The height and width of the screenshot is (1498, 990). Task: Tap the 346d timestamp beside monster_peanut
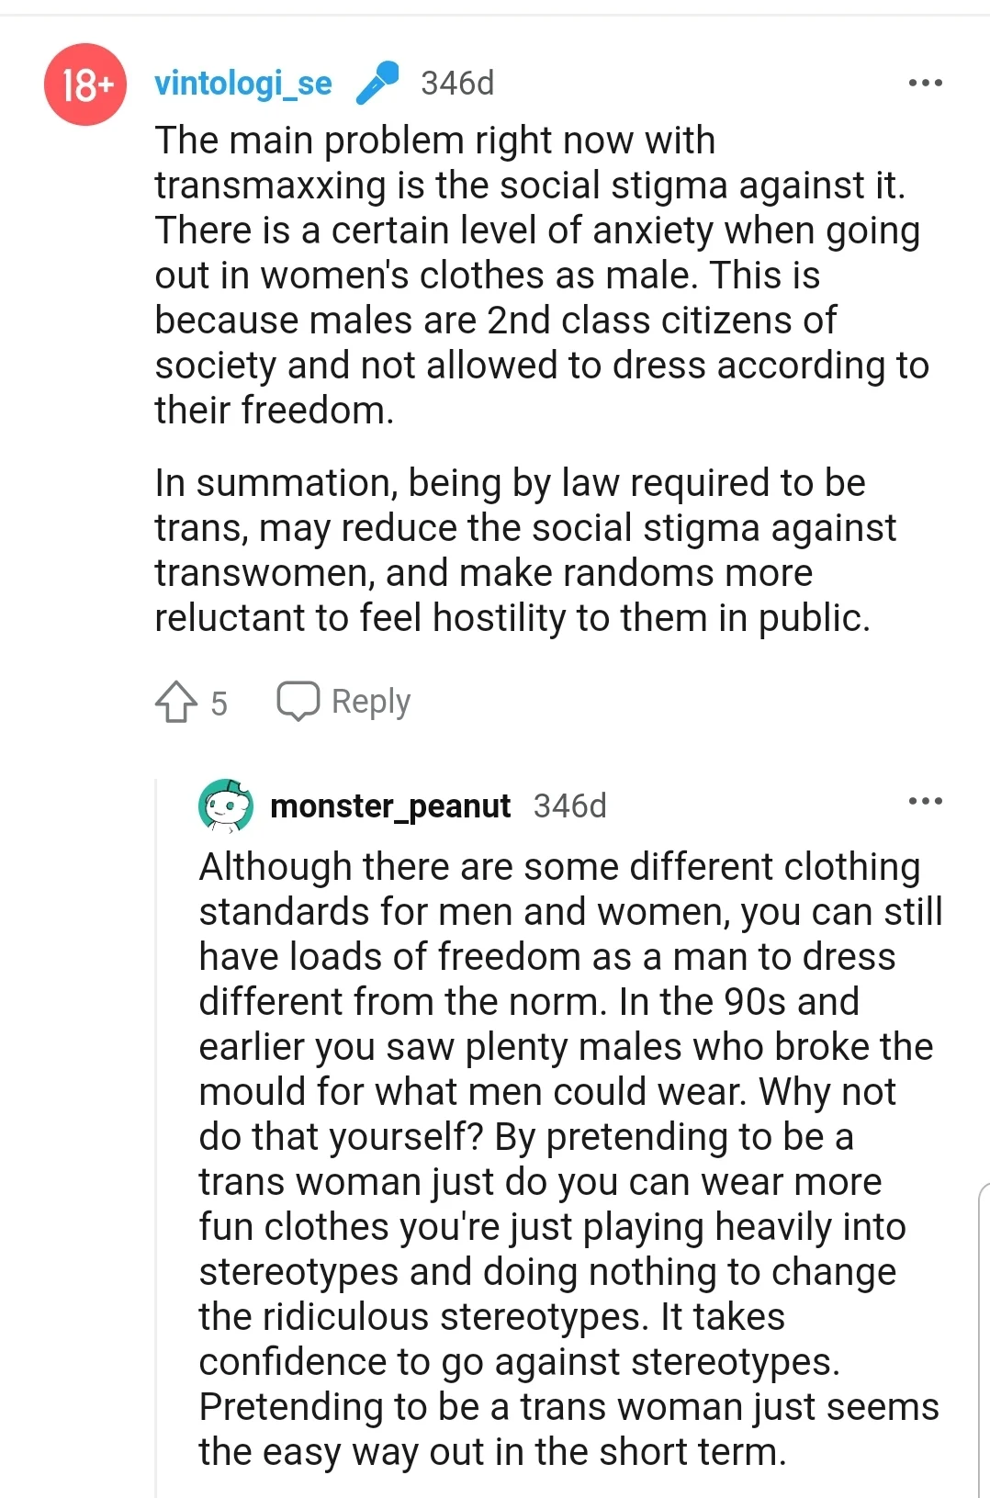[x=570, y=805]
